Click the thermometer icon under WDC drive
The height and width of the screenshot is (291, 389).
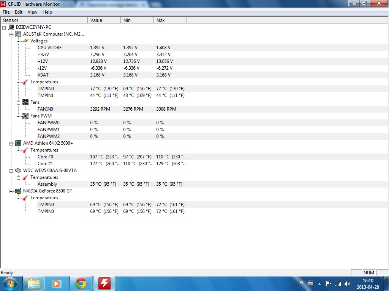[25, 177]
